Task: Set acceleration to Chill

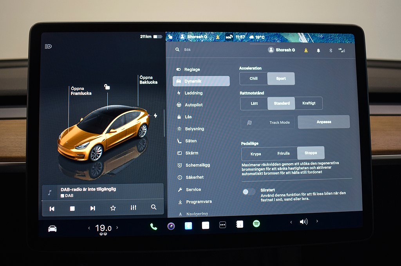Action: (253, 79)
